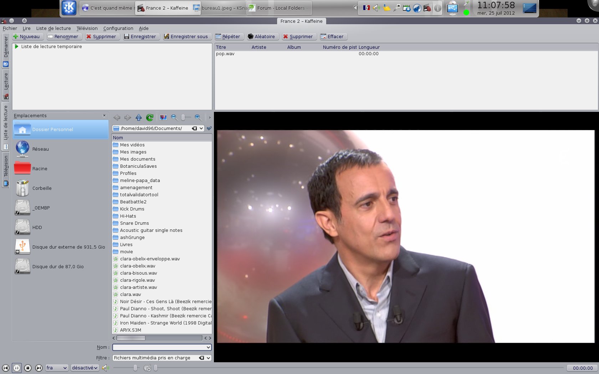Viewport: 599px width, 374px height.
Task: Mute audio using the speaker icon
Action: [x=104, y=368]
